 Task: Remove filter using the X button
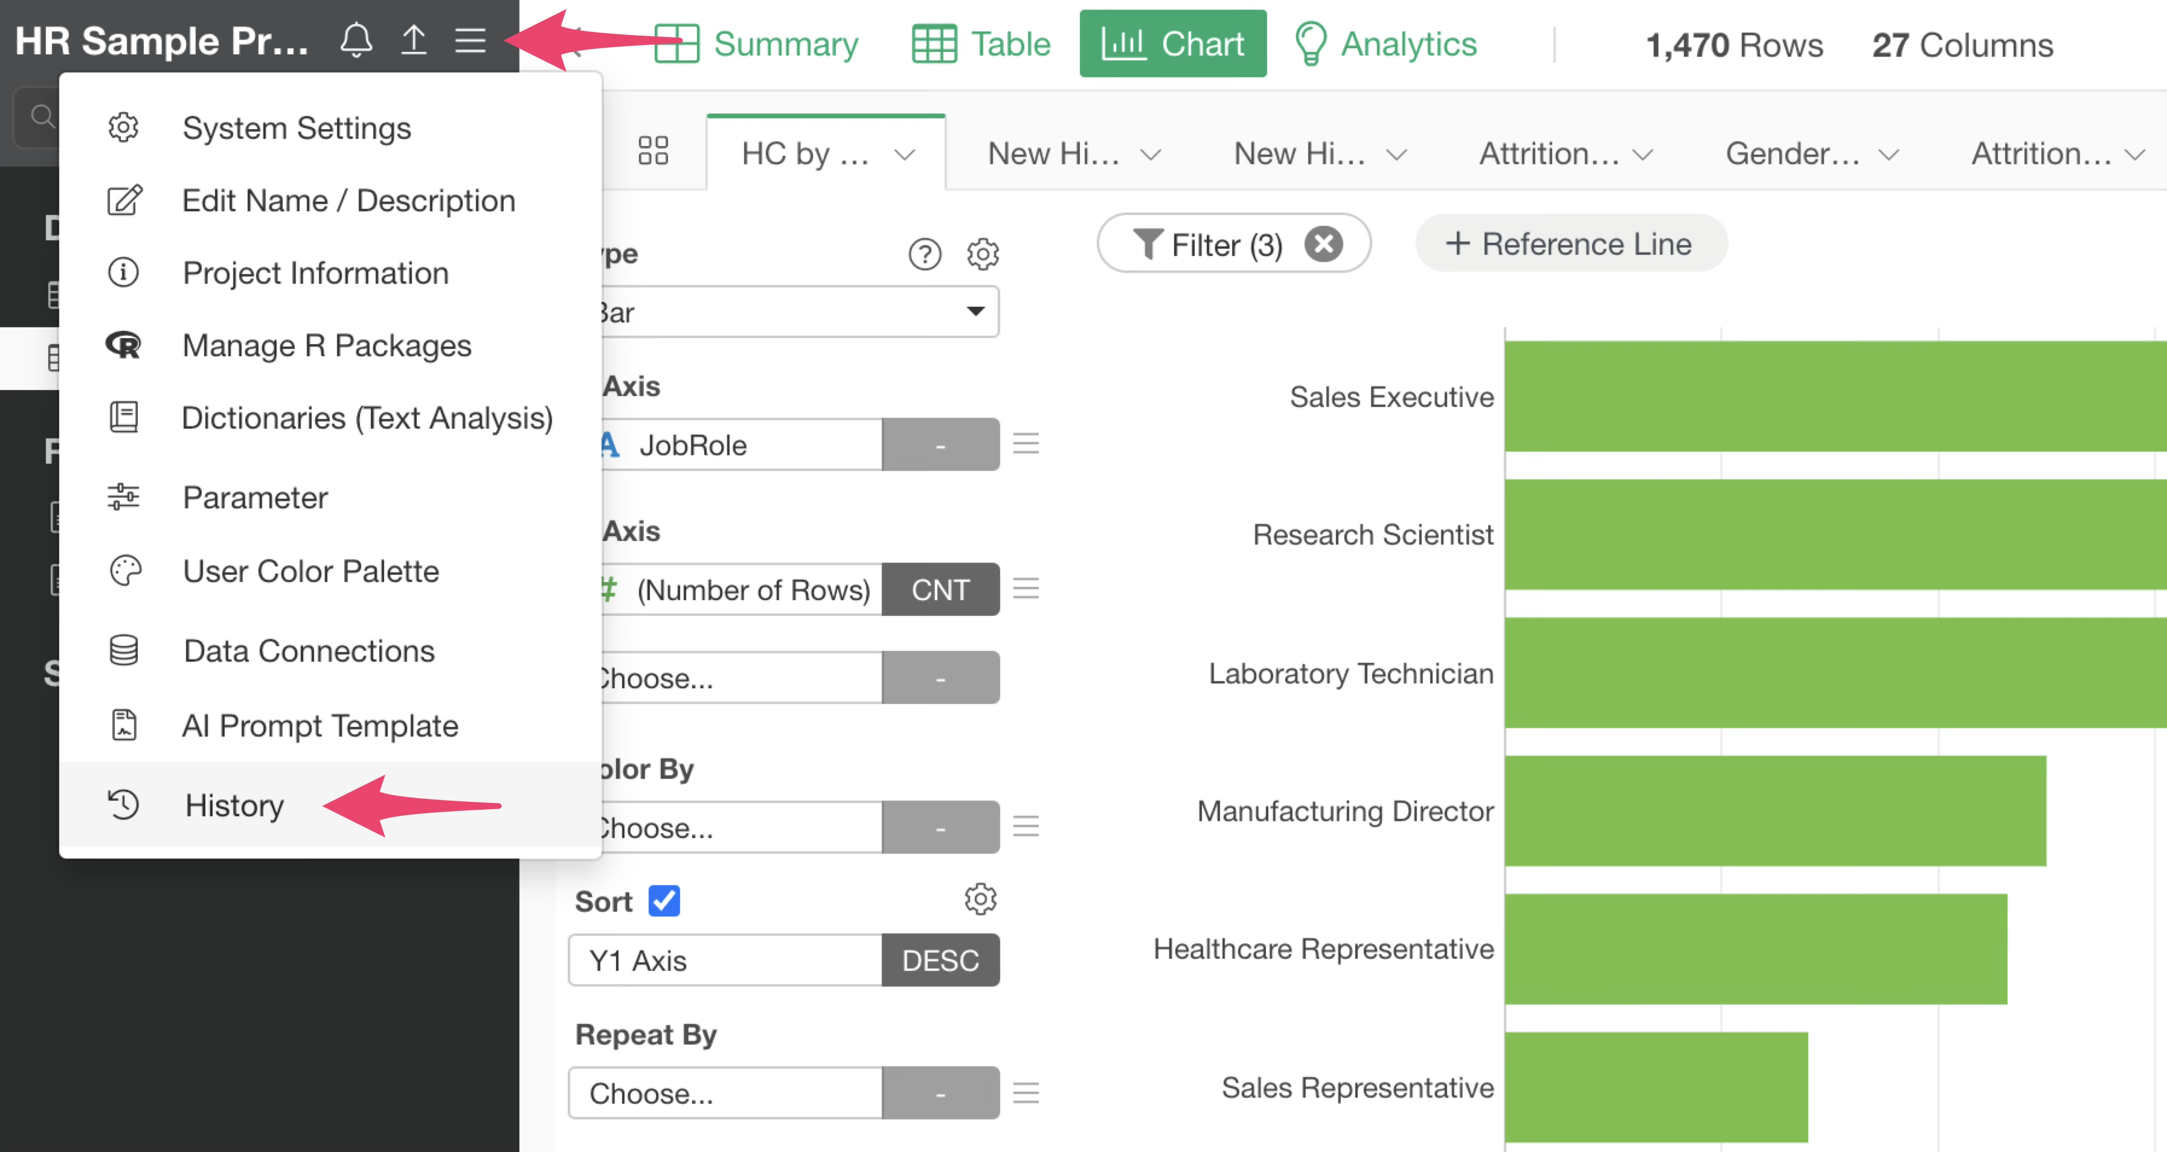click(x=1323, y=245)
